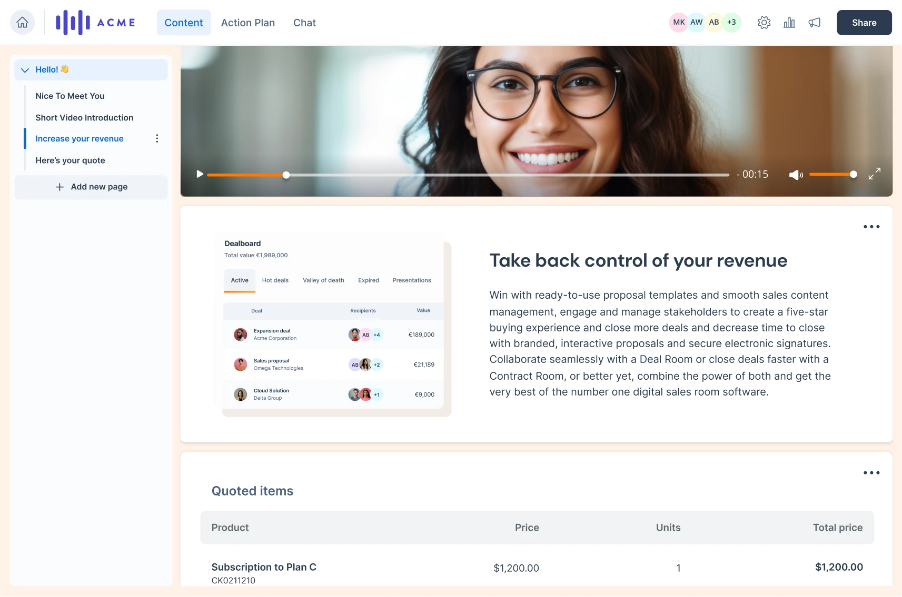The height and width of the screenshot is (597, 902).
Task: Switch to the Action Plan tab
Action: point(248,23)
